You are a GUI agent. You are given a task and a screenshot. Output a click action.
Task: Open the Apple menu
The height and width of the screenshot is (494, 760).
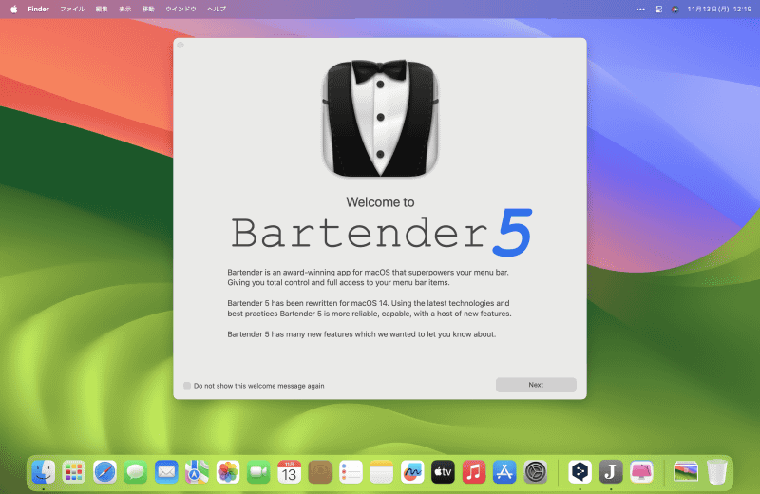pyautogui.click(x=13, y=9)
